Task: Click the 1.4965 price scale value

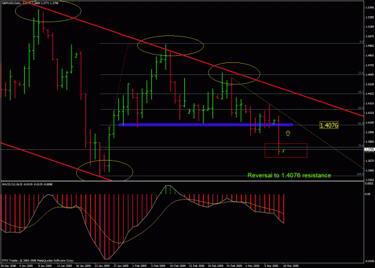Action: coord(370,46)
